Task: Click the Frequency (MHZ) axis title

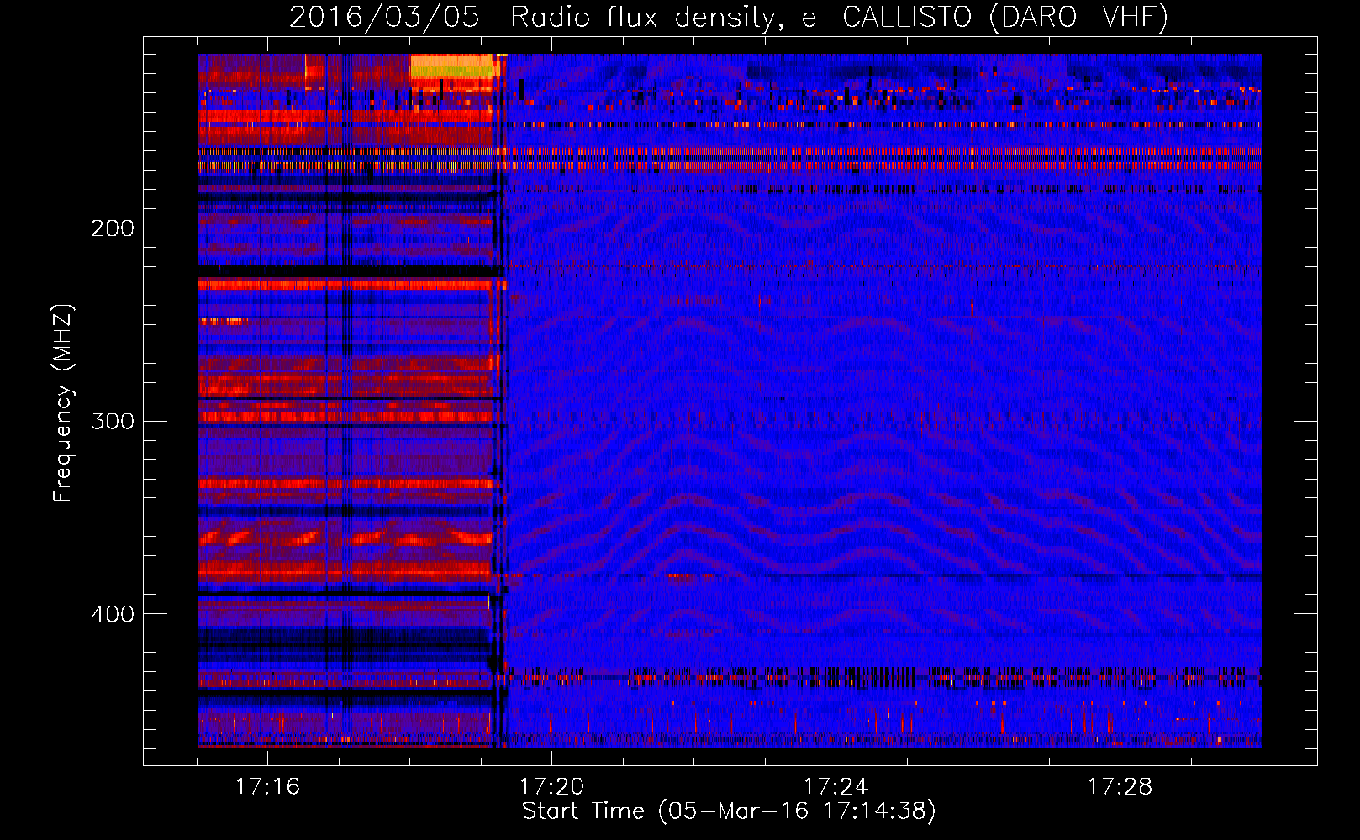Action: (x=64, y=403)
